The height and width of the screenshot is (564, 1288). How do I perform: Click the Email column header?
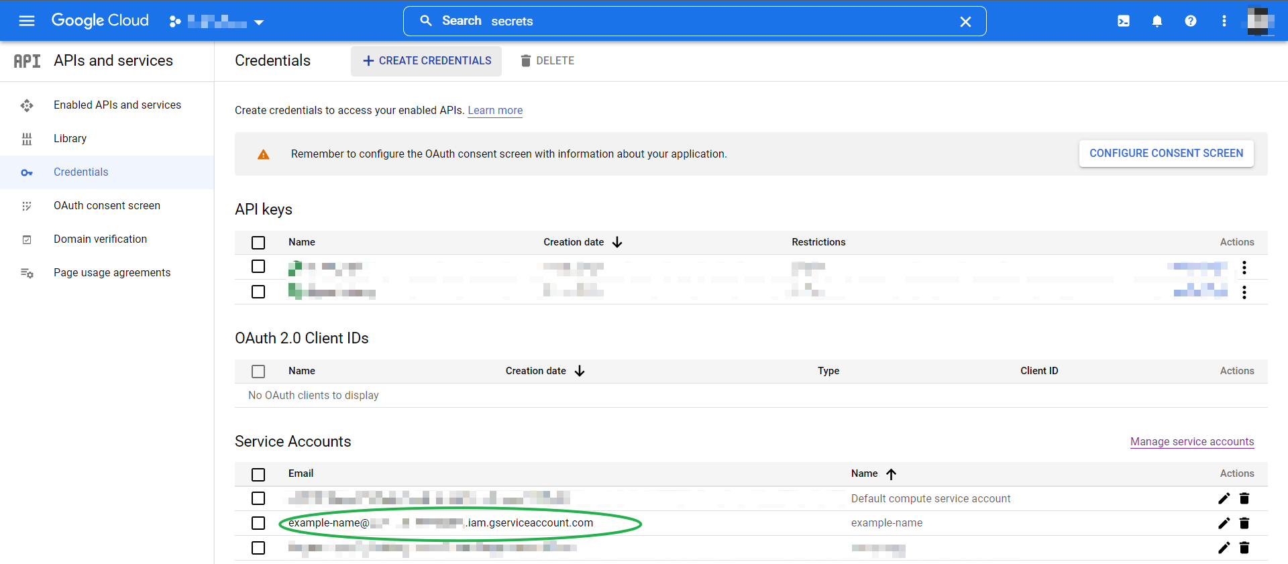(x=301, y=473)
